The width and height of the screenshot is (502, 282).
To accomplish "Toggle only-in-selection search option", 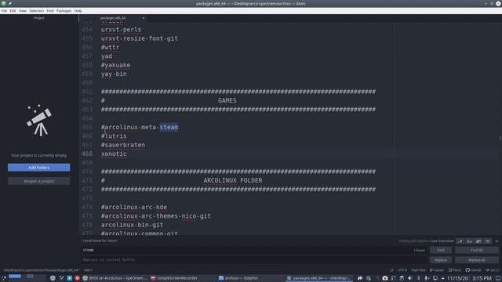I will [478, 241].
